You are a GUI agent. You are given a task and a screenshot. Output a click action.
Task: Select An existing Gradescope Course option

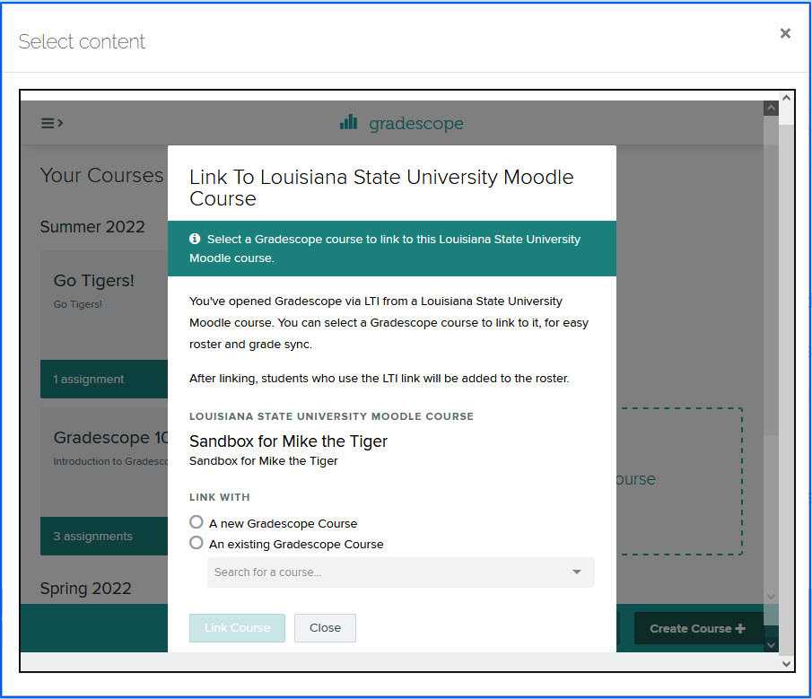tap(196, 543)
